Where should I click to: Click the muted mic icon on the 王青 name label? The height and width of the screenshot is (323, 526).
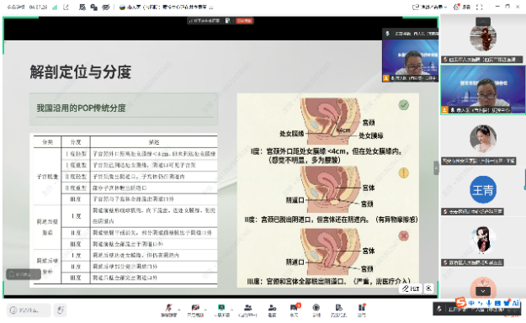point(445,212)
